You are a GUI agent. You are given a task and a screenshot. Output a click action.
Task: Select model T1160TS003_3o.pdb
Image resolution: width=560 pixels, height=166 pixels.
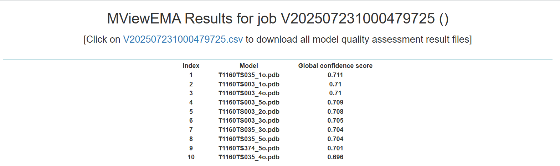pos(249,121)
